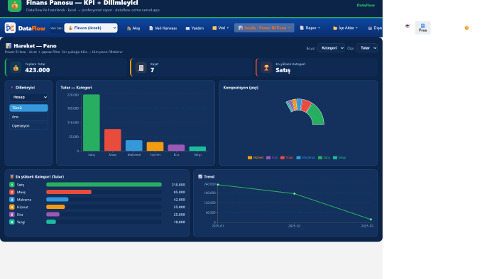
Task: Click the 85.000 value in Maaş row
Action: tap(180, 192)
